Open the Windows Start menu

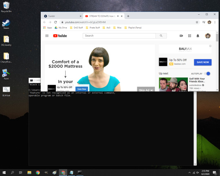tap(4, 172)
